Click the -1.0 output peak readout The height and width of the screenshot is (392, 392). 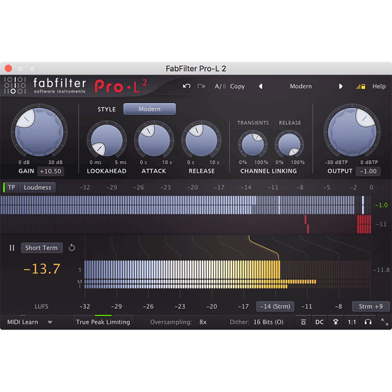coord(381,205)
